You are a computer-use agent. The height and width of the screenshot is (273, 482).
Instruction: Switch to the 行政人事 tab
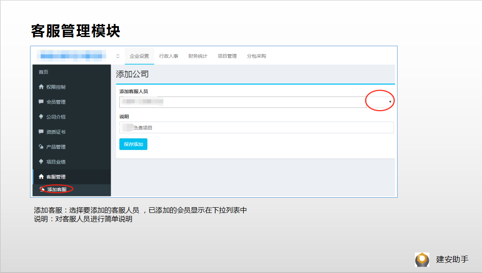tap(169, 56)
